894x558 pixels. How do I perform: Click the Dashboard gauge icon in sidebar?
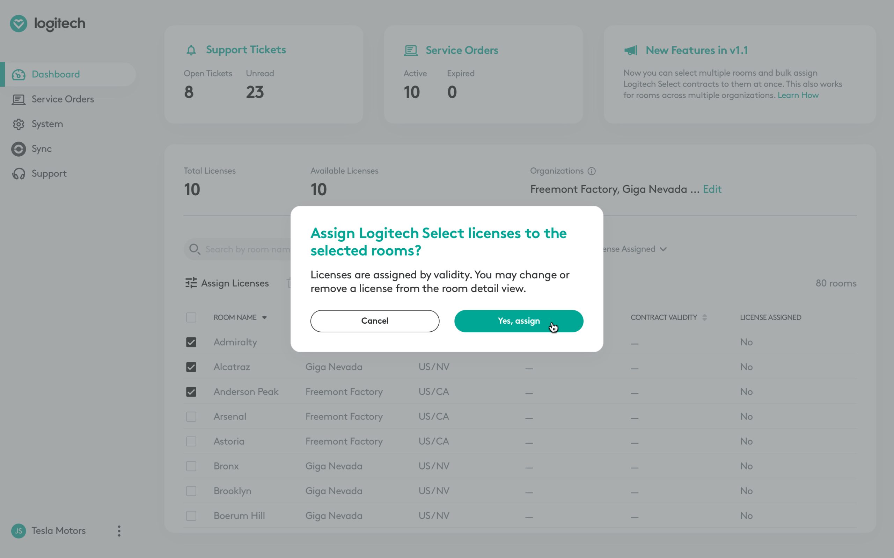[x=19, y=75]
